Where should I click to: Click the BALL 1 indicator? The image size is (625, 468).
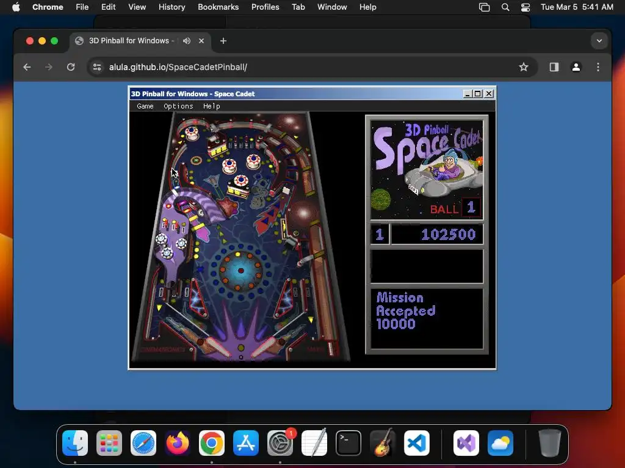coord(455,208)
